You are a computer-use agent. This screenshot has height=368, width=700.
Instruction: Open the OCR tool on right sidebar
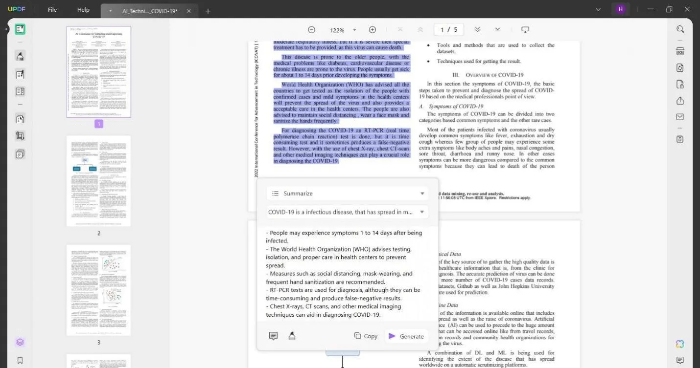click(x=680, y=51)
